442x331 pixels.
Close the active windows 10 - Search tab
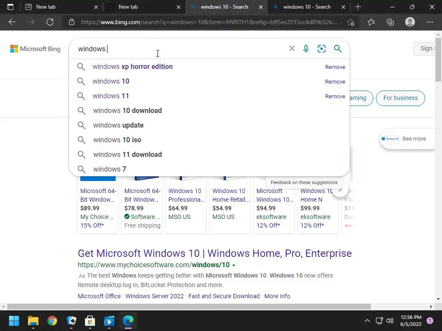click(x=261, y=7)
